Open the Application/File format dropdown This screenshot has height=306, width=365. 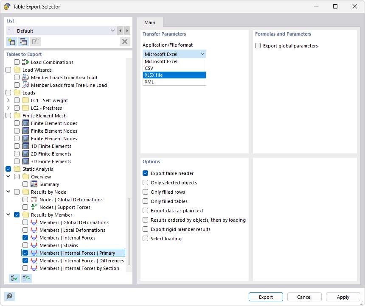203,54
